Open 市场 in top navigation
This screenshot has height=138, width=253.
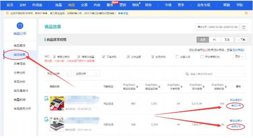click(168, 5)
